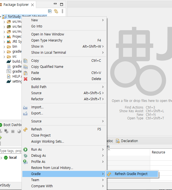Open the Build Path submenu arrow
Image resolution: width=172 pixels, height=190 pixels.
(103, 87)
